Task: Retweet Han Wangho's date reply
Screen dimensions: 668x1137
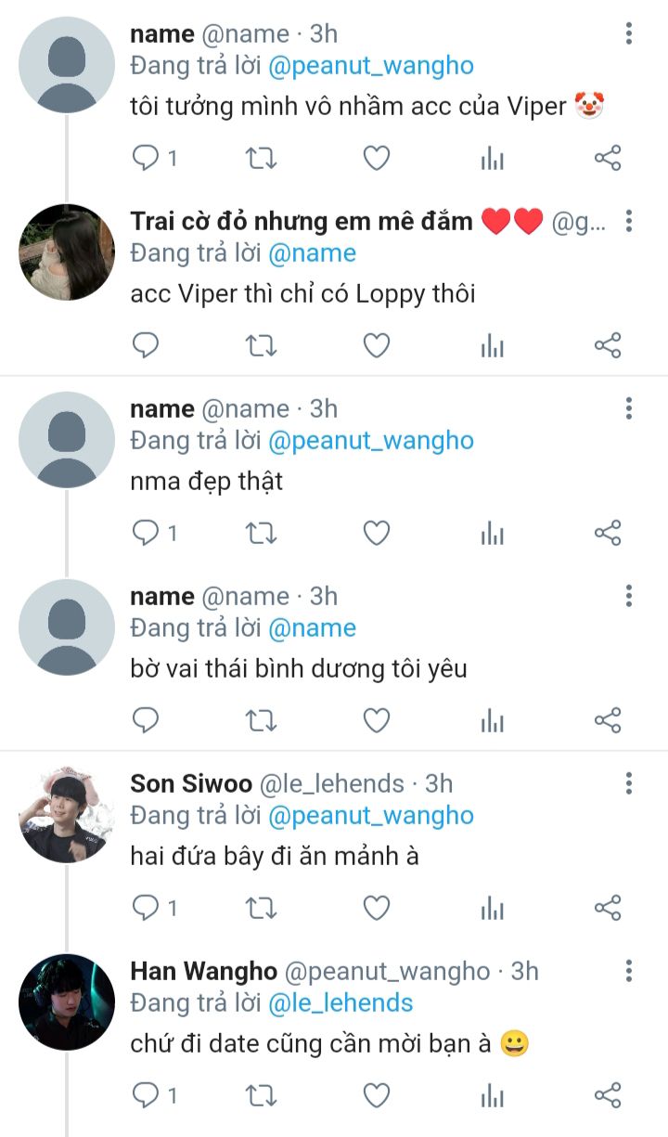Action: (x=261, y=1094)
